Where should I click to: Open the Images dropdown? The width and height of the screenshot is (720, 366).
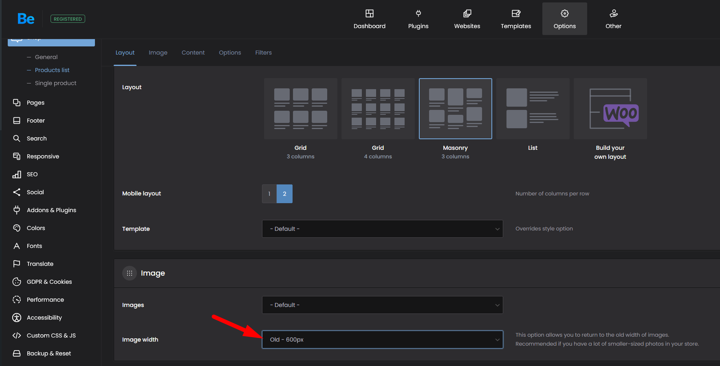coord(383,305)
